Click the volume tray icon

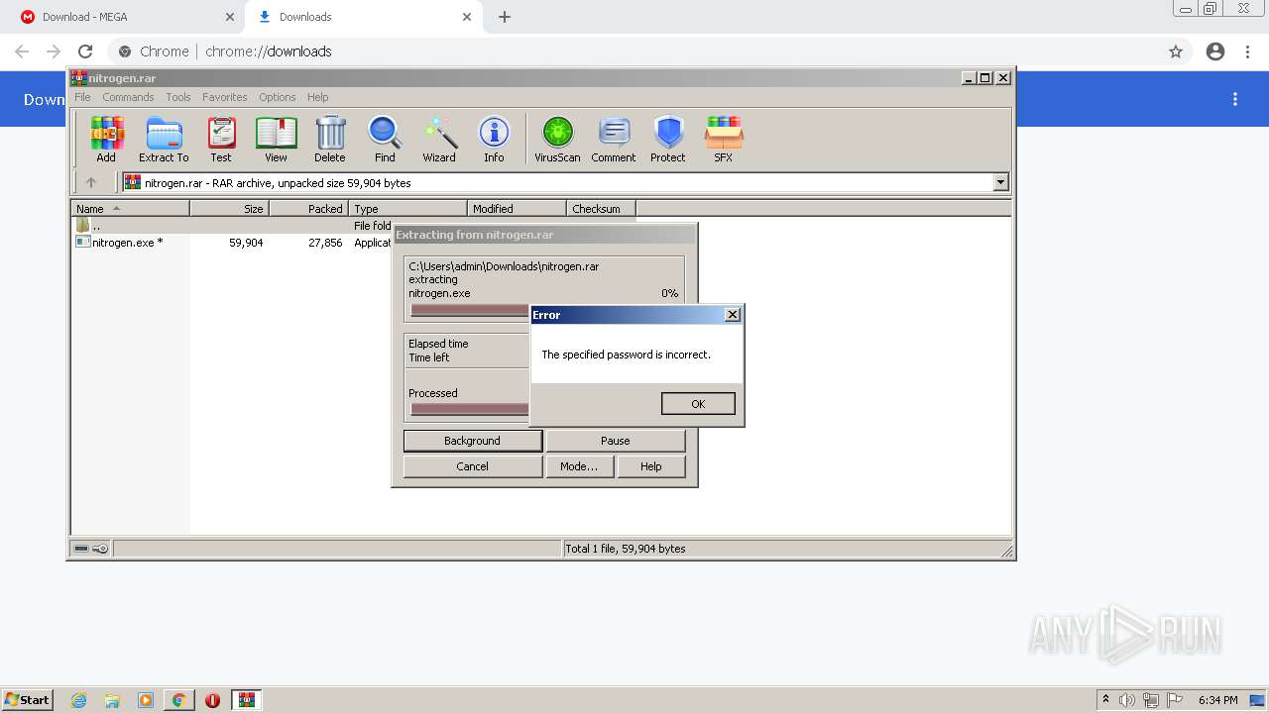tap(1127, 700)
